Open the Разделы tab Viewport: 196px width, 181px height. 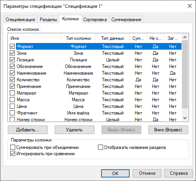(x=48, y=20)
